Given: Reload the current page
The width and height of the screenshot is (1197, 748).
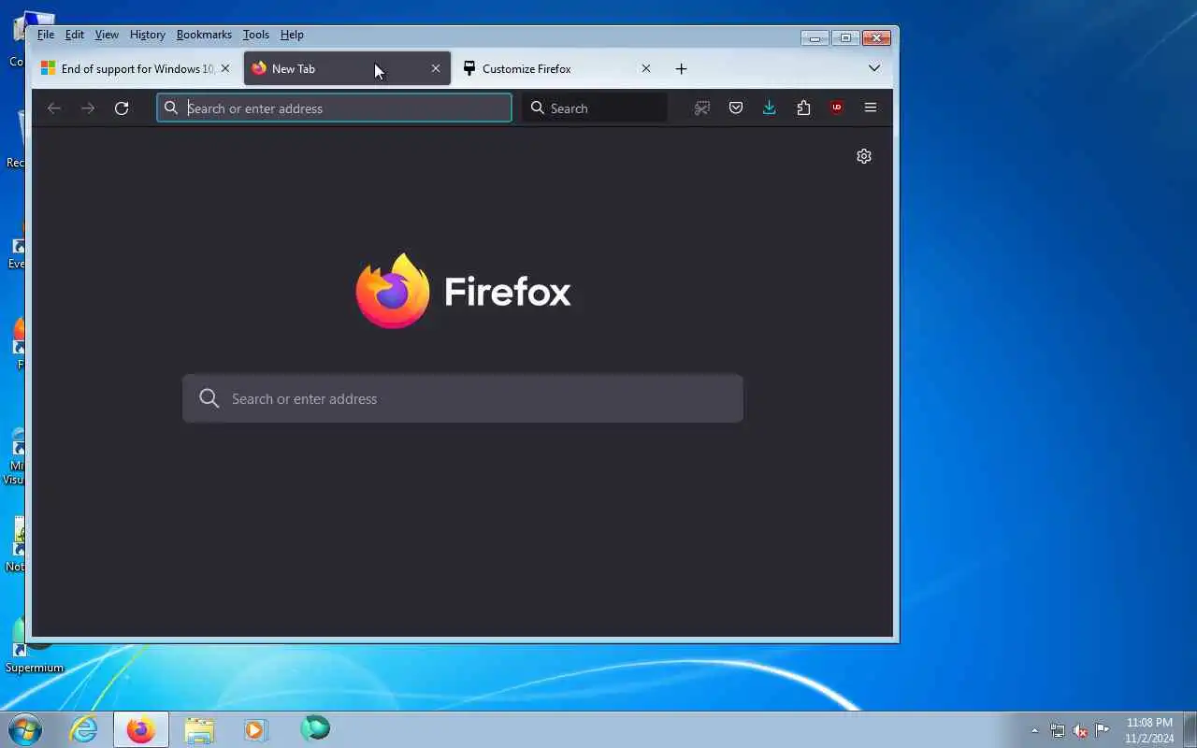Looking at the screenshot, I should [x=122, y=108].
